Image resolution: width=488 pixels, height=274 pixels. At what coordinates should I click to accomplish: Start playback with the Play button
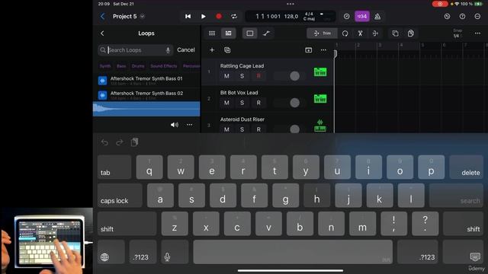(x=204, y=17)
